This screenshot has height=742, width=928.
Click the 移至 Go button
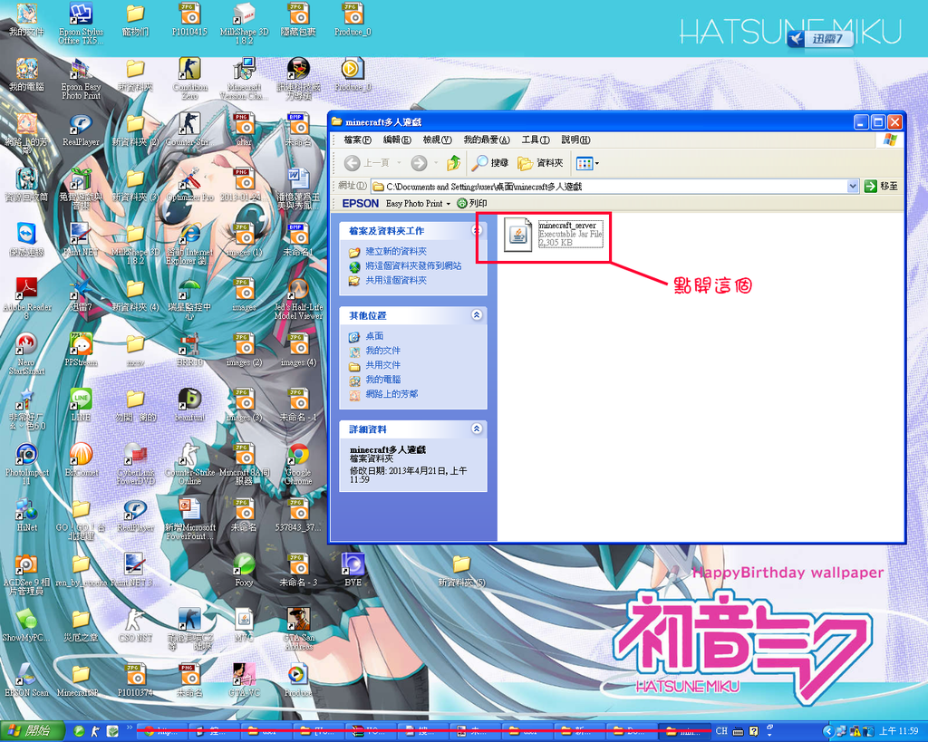pos(881,187)
